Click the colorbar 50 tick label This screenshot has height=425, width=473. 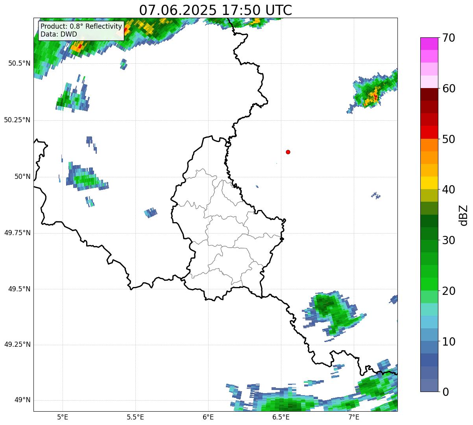pyautogui.click(x=449, y=139)
